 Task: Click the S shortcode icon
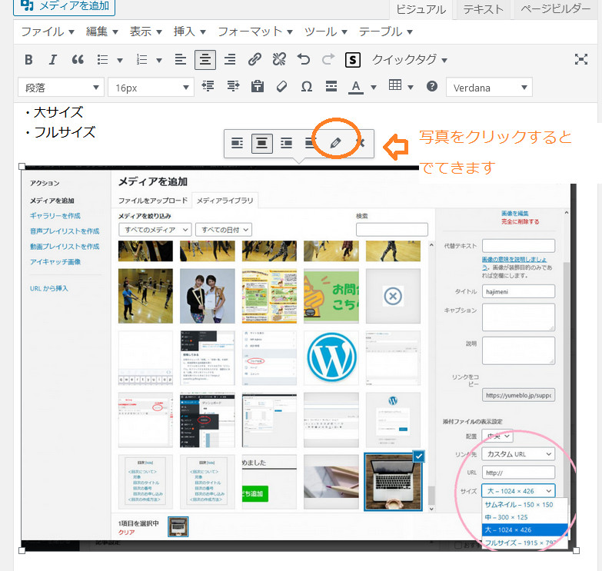(353, 60)
